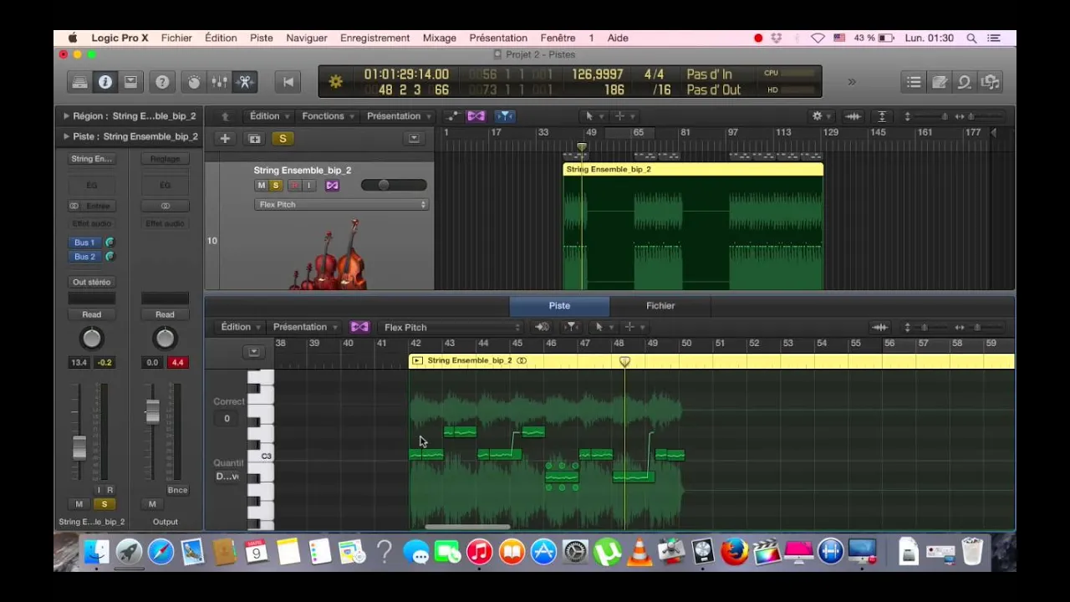This screenshot has height=602, width=1070.
Task: Open the Media browser icon
Action: pyautogui.click(x=991, y=82)
